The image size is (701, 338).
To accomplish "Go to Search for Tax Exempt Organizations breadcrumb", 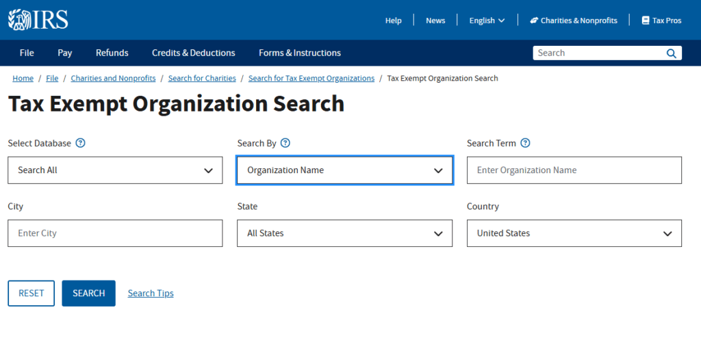I will click(x=311, y=78).
